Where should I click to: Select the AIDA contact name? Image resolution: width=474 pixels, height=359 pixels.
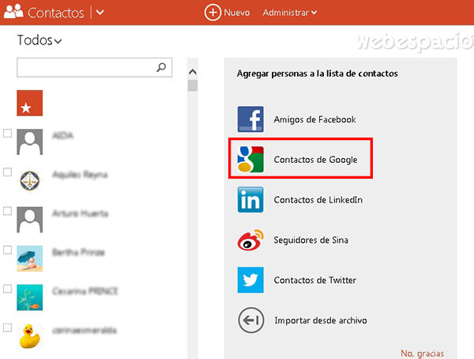coord(62,135)
